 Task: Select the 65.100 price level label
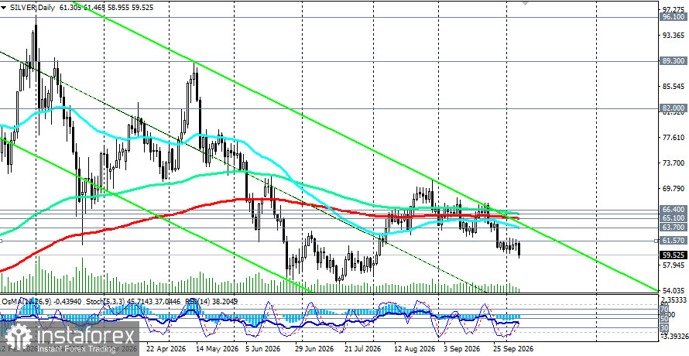[x=674, y=218]
